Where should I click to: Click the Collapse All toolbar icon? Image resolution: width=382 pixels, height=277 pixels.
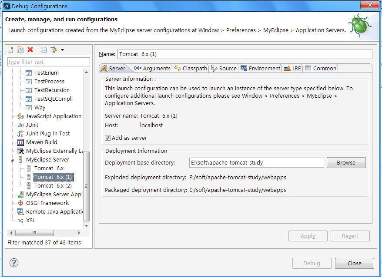(44, 50)
